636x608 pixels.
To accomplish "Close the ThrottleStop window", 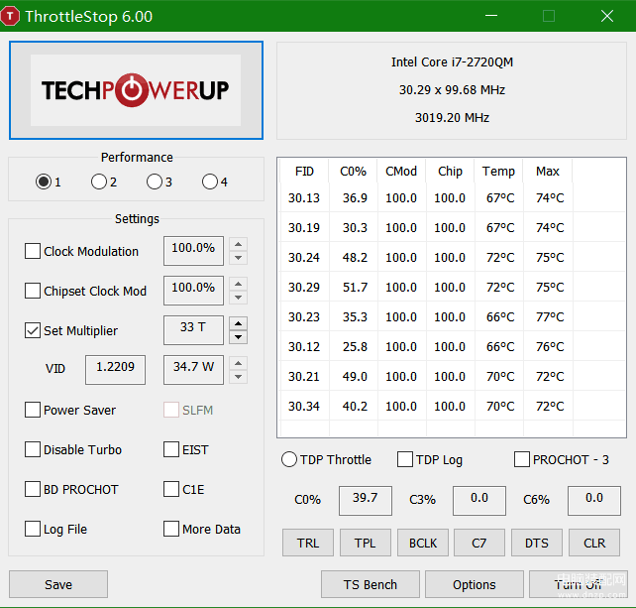I will pos(607,16).
